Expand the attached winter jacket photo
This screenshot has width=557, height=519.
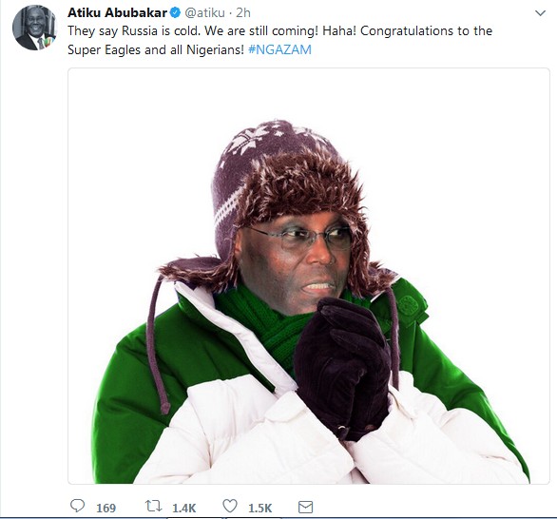309,276
